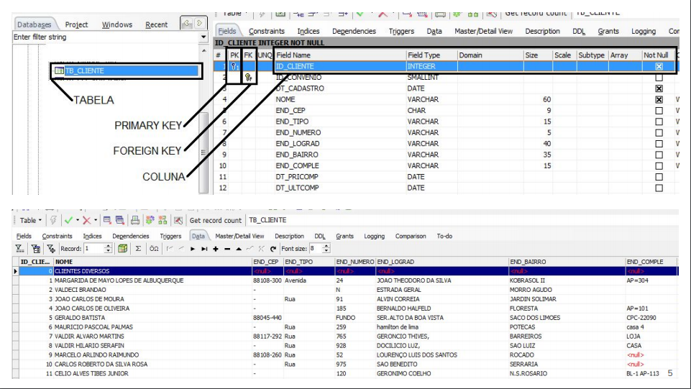Click the last record navigation icon
Viewport: 691px width, 389px height.
(204, 248)
